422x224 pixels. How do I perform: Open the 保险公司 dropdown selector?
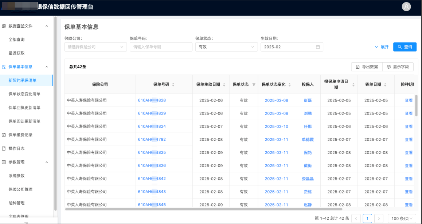(95, 47)
